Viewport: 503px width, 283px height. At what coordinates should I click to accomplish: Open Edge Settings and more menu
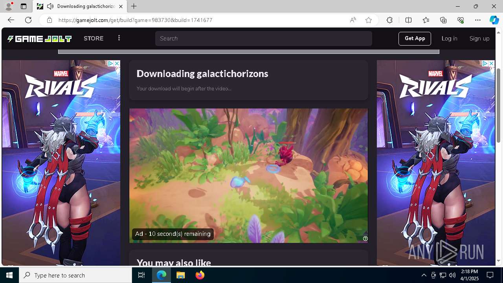478,20
